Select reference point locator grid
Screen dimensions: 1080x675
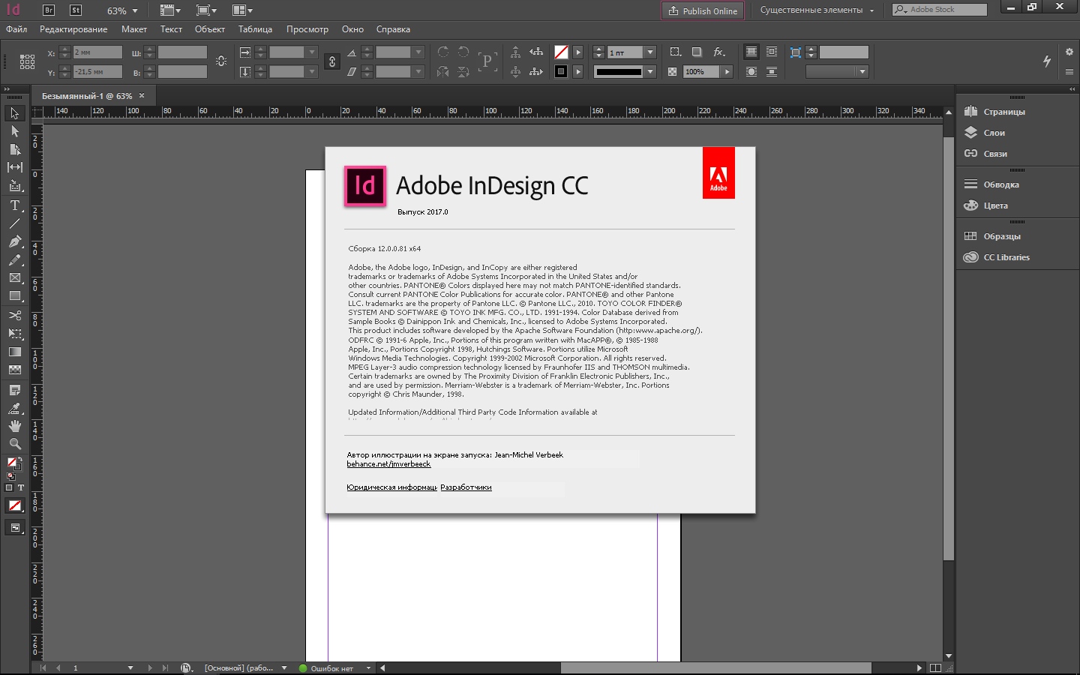pyautogui.click(x=28, y=61)
